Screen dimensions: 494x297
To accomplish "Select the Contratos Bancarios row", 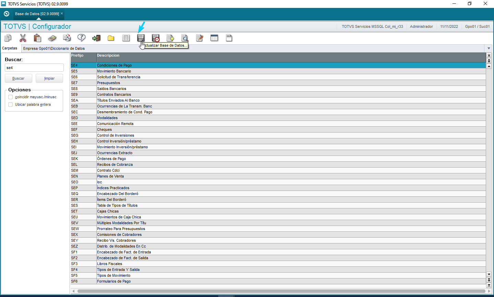I will click(278, 94).
